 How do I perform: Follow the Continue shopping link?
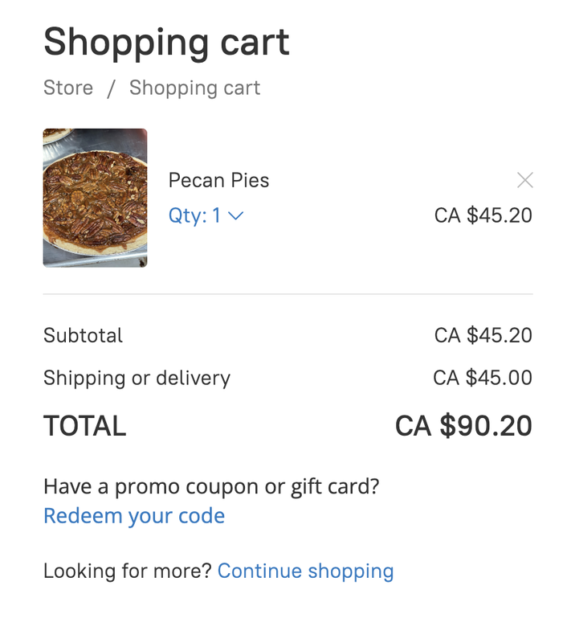pyautogui.click(x=305, y=571)
